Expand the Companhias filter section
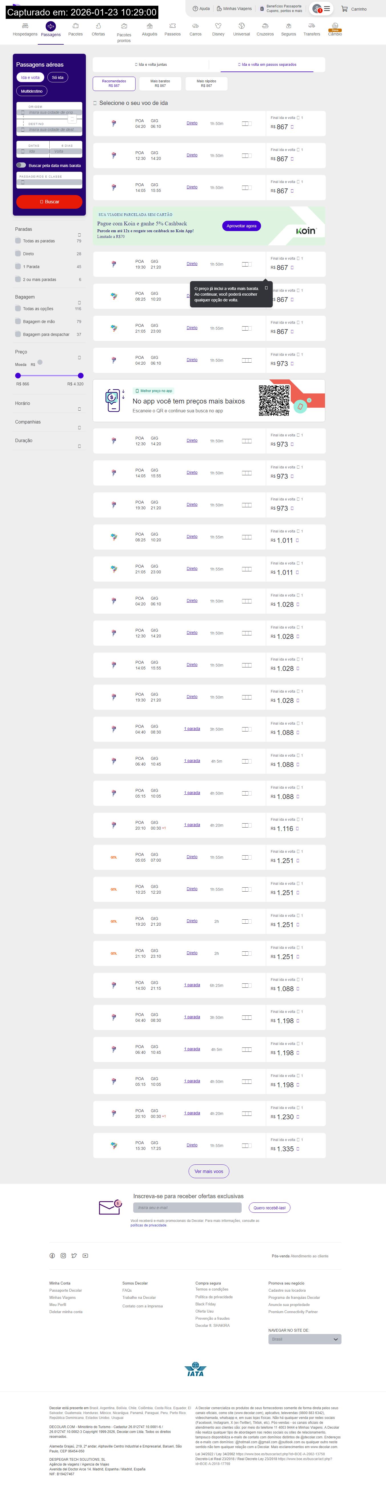Viewport: 386px width, 1491px height. coord(79,427)
